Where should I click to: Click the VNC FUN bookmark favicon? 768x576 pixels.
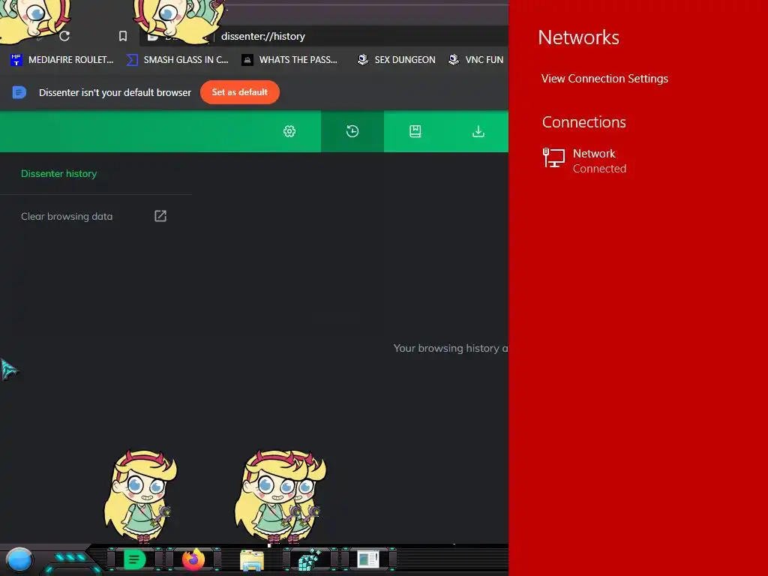pos(454,60)
